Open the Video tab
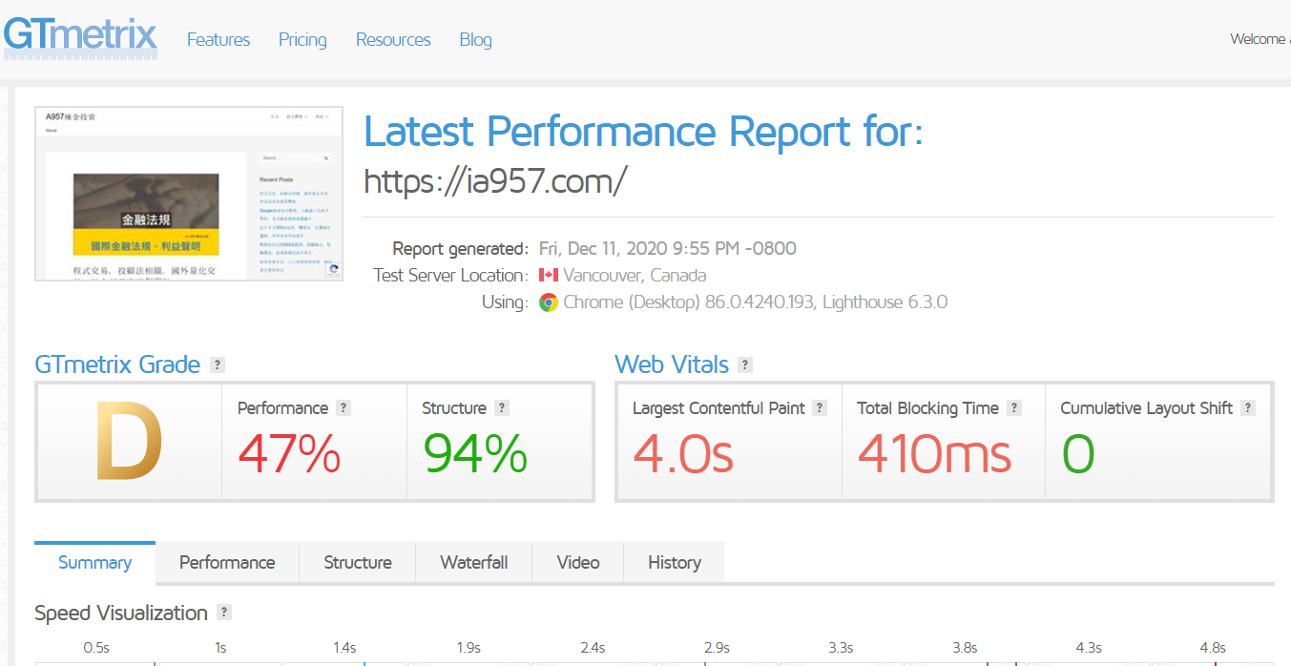The image size is (1291, 666). tap(578, 562)
